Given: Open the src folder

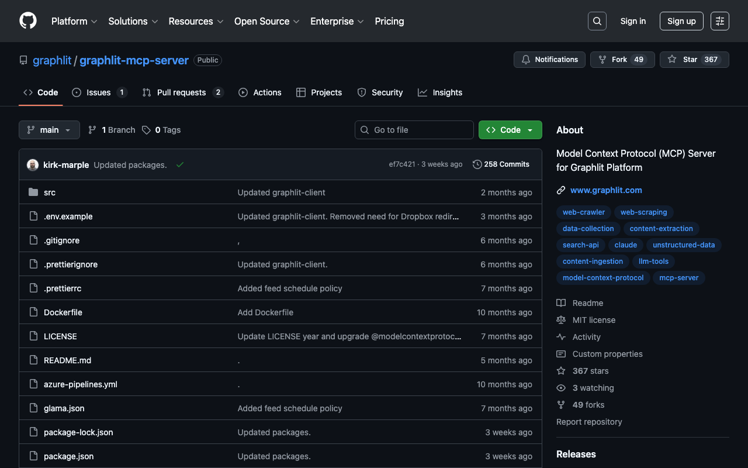Looking at the screenshot, I should (x=50, y=192).
